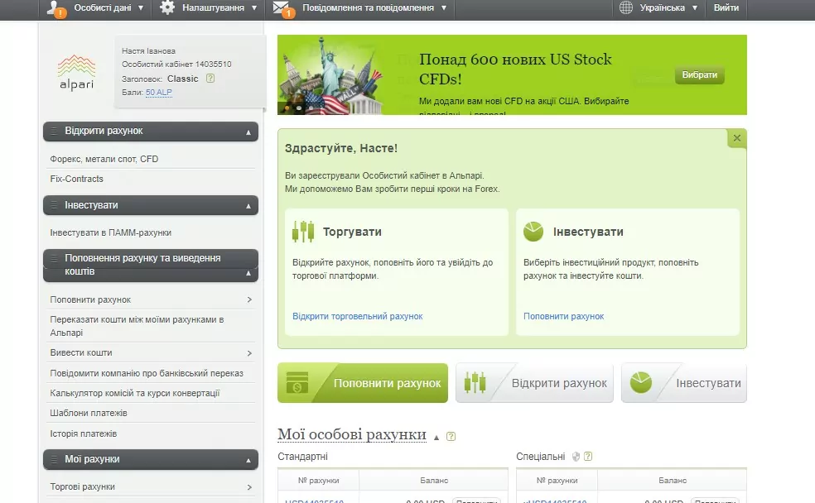Viewport: 815px width, 503px height.
Task: Click the settings gear icon
Action: coord(167,7)
